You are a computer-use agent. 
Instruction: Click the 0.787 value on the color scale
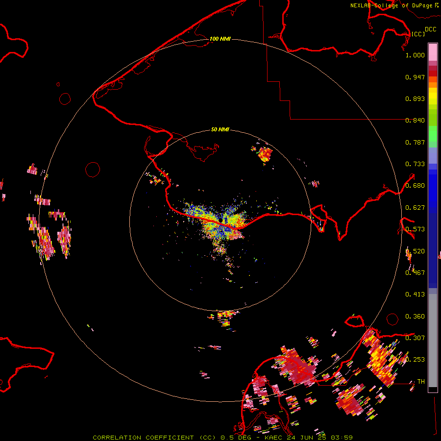click(x=415, y=142)
